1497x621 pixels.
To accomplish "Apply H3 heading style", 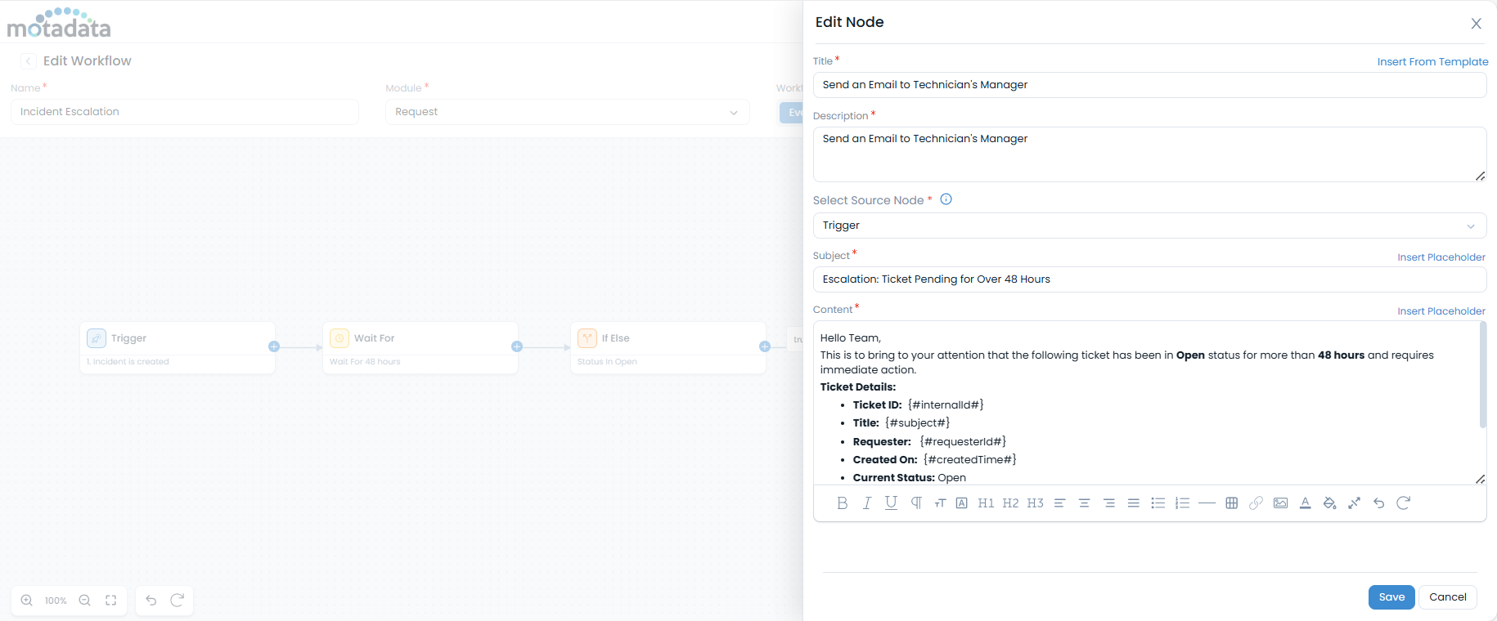I will pos(1036,503).
